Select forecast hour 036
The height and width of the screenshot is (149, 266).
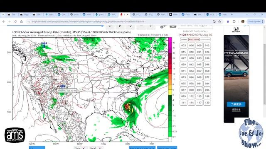207,58
